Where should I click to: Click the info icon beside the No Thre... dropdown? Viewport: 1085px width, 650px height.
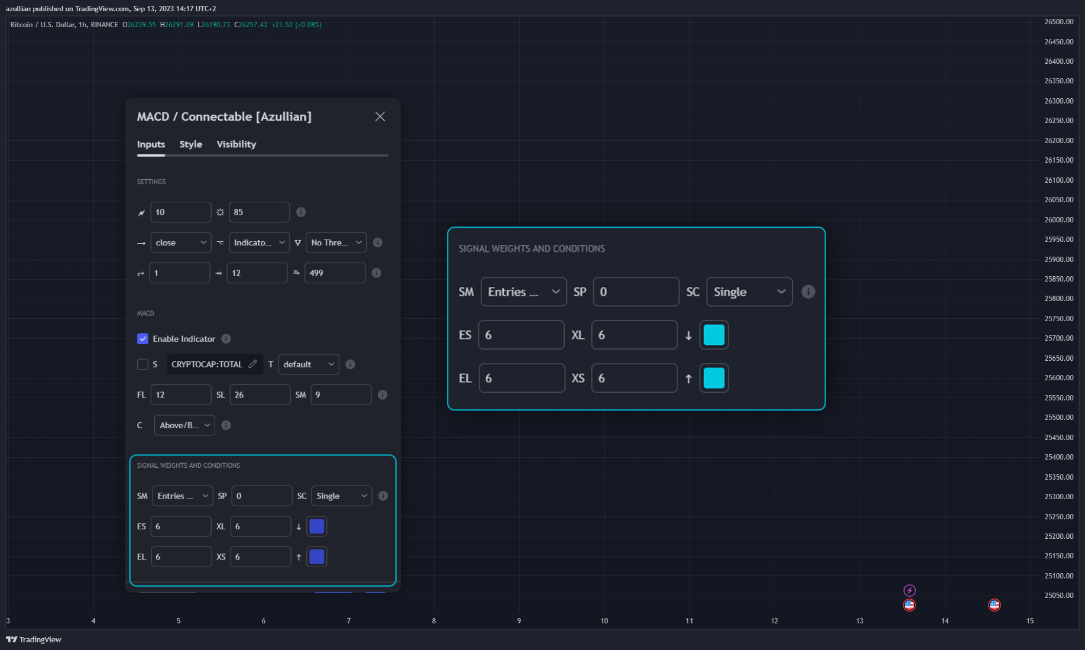pos(378,242)
